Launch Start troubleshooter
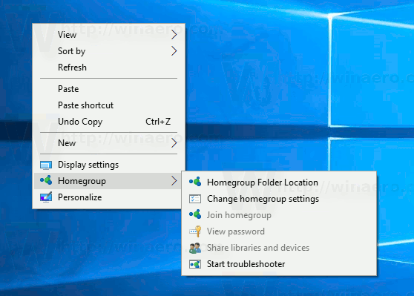This screenshot has height=296, width=414. [279, 264]
